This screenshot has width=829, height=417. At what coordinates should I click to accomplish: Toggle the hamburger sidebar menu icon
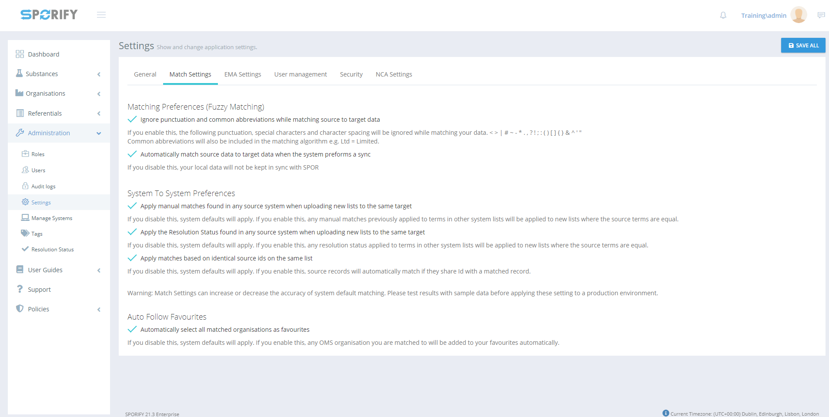(x=101, y=15)
